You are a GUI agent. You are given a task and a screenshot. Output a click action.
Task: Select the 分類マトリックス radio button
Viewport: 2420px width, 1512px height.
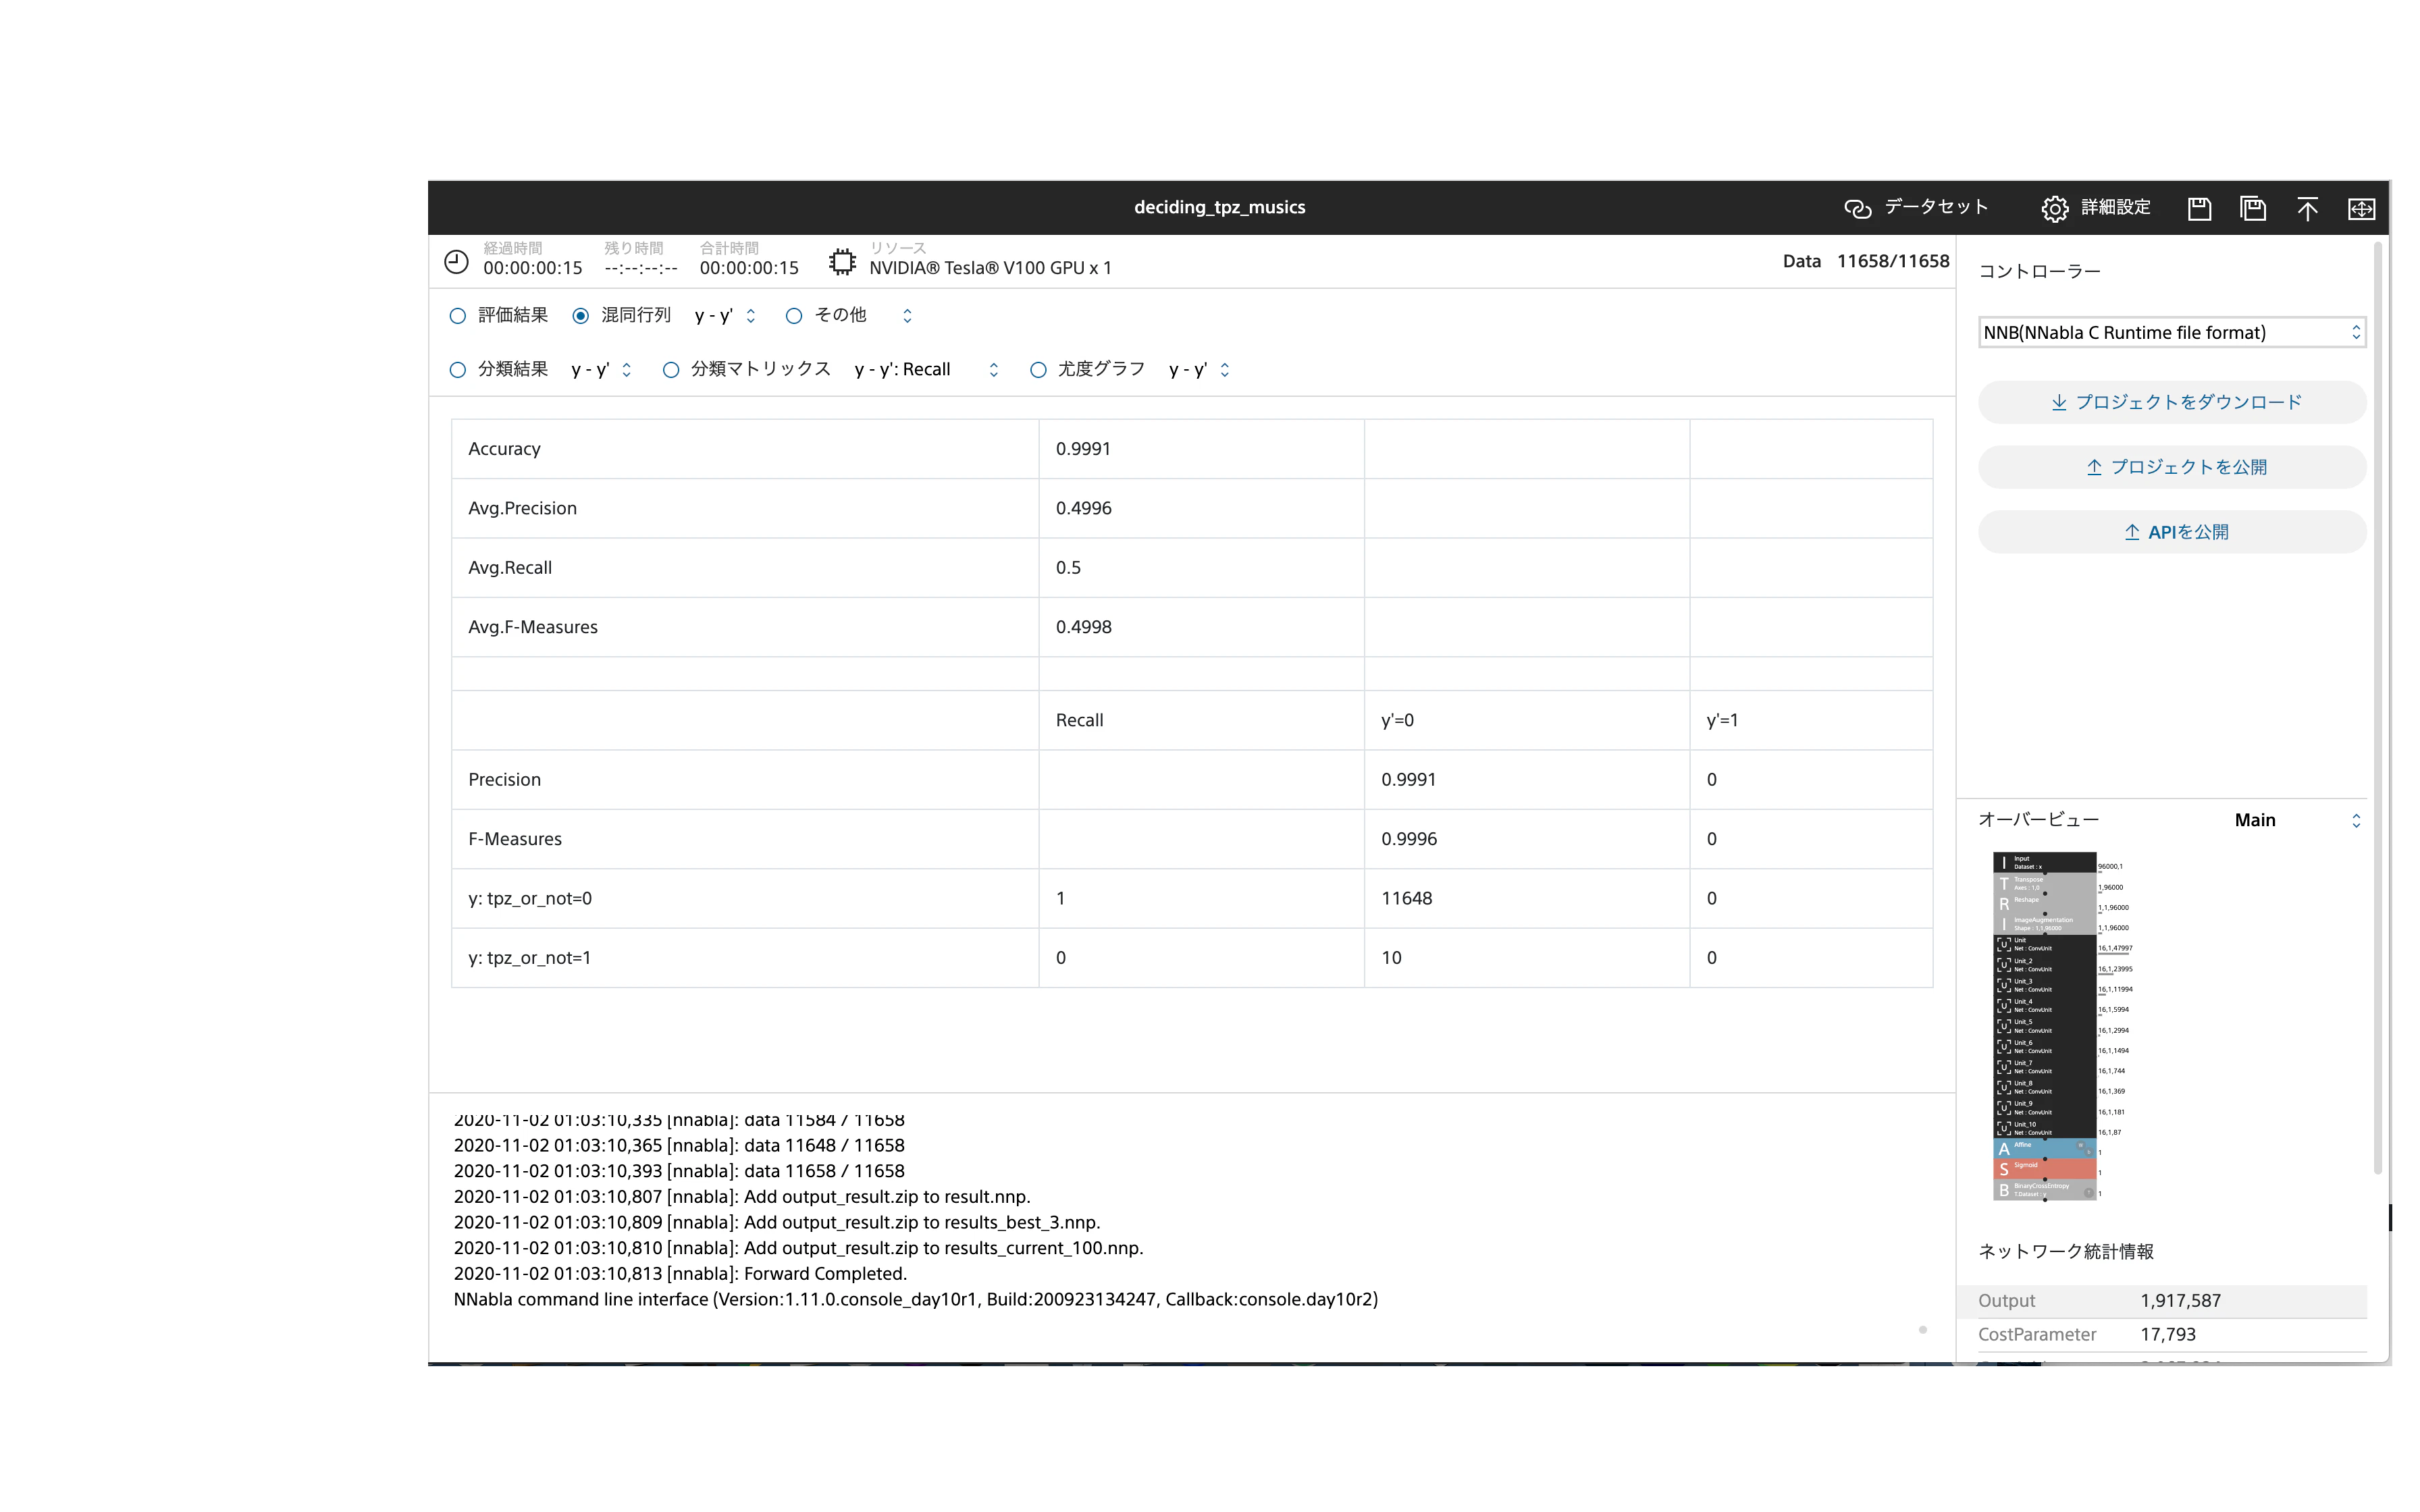tap(671, 370)
